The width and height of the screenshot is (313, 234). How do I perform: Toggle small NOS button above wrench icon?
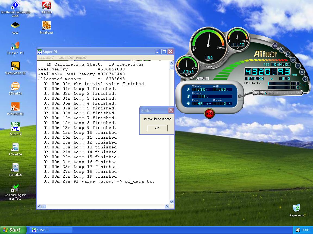click(275, 46)
